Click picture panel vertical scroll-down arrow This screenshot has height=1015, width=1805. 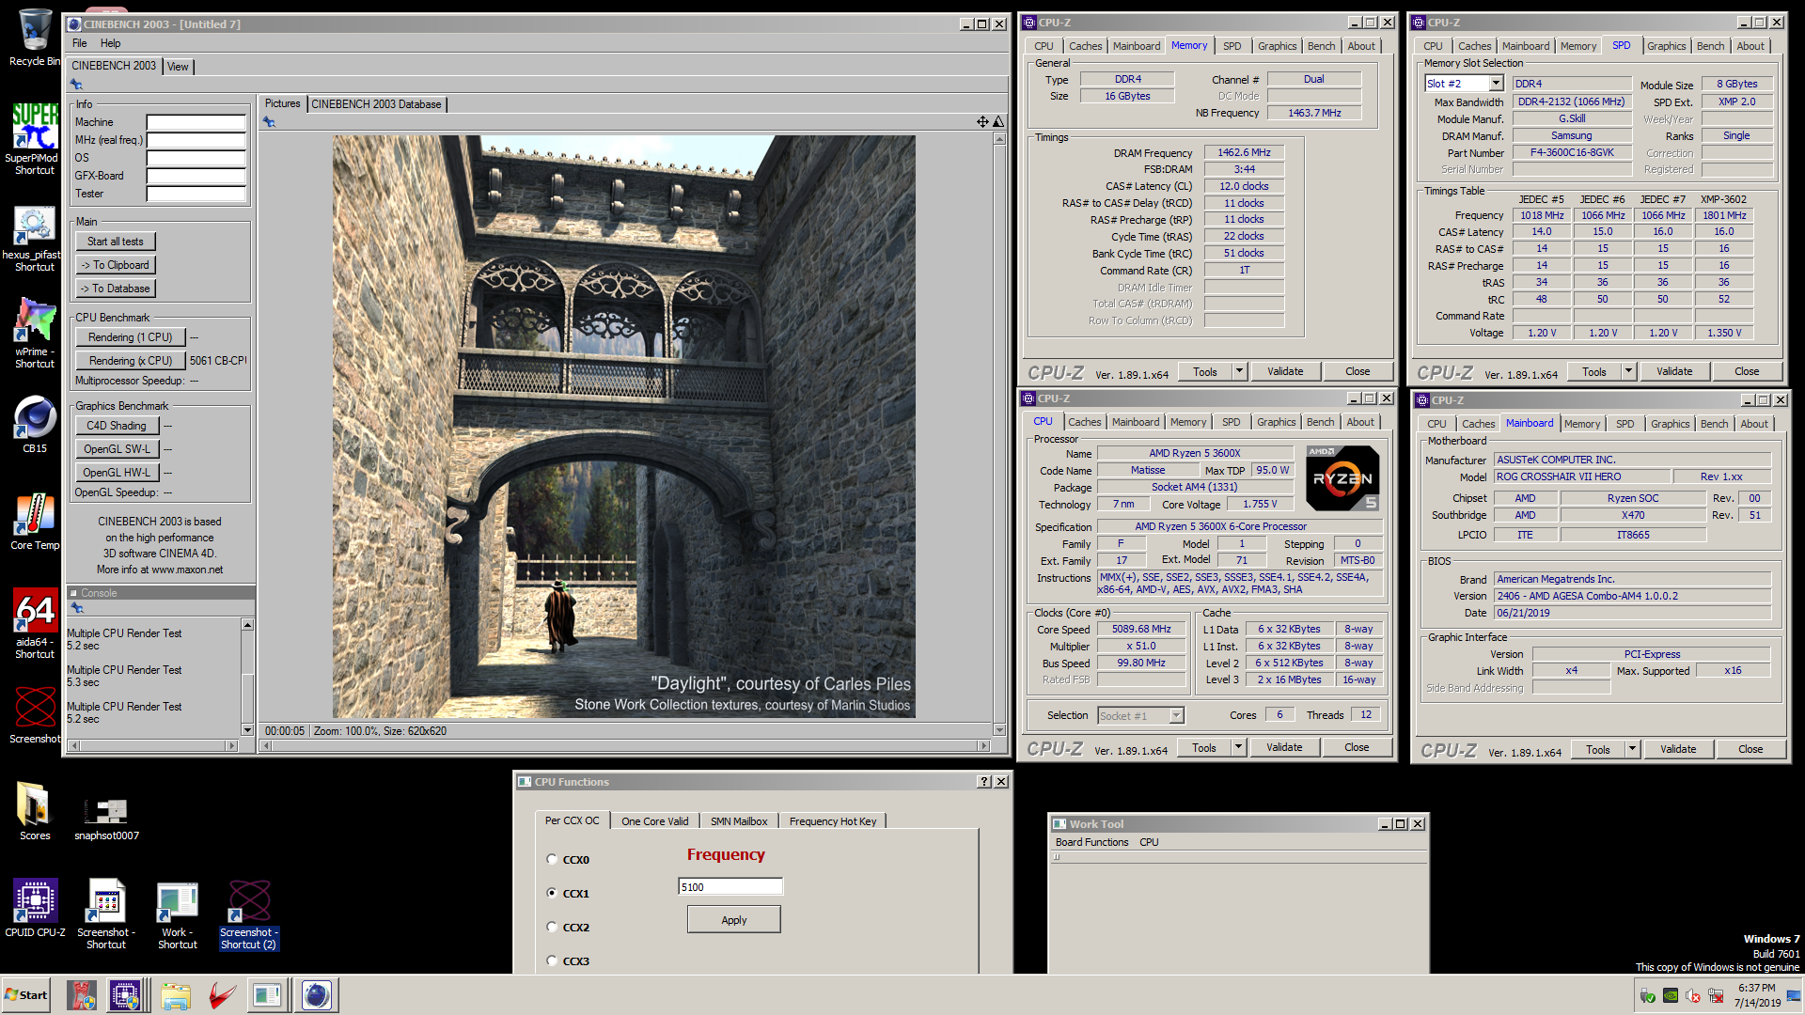pos(999,730)
